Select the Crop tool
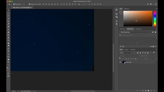The height and width of the screenshot is (92, 164). tap(8, 21)
